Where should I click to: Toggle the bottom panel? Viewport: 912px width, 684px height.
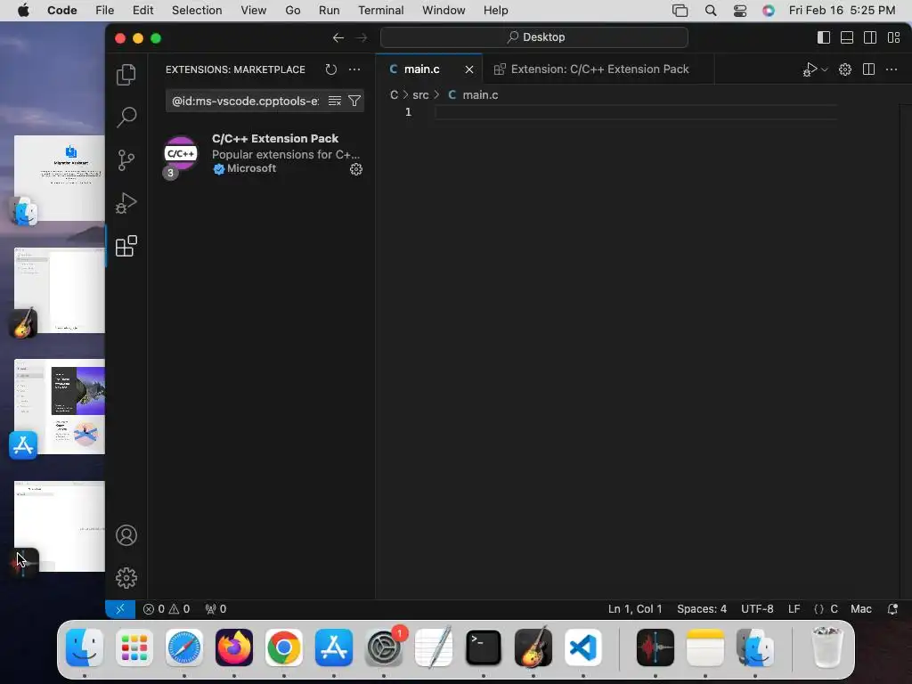coord(847,37)
